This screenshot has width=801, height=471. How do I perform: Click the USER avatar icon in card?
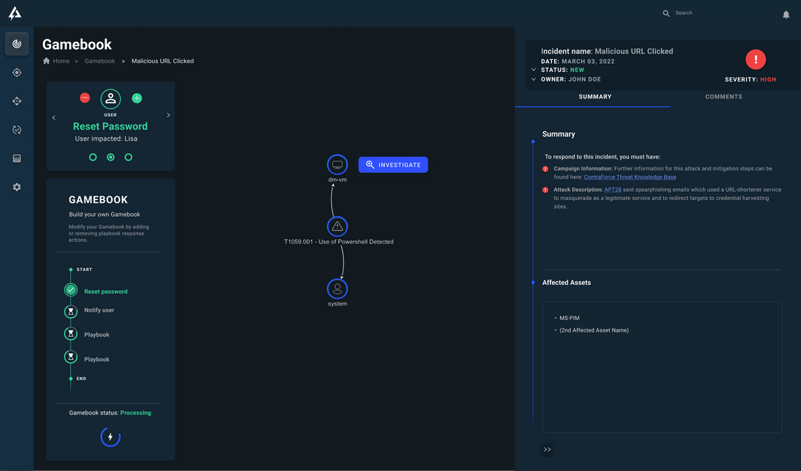click(x=111, y=99)
